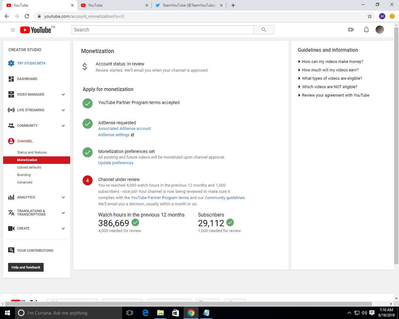Select Advanced in sidebar

click(x=25, y=182)
